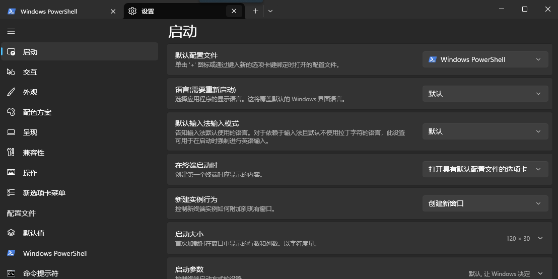Click the 启动 startup icon in sidebar
The image size is (558, 279).
(11, 52)
